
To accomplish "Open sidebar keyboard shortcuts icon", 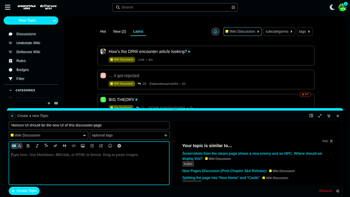I will pos(56,103).
